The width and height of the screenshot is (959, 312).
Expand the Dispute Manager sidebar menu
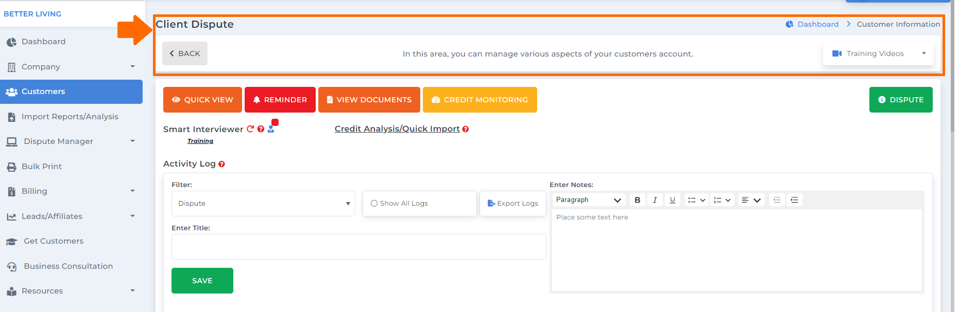(x=71, y=141)
